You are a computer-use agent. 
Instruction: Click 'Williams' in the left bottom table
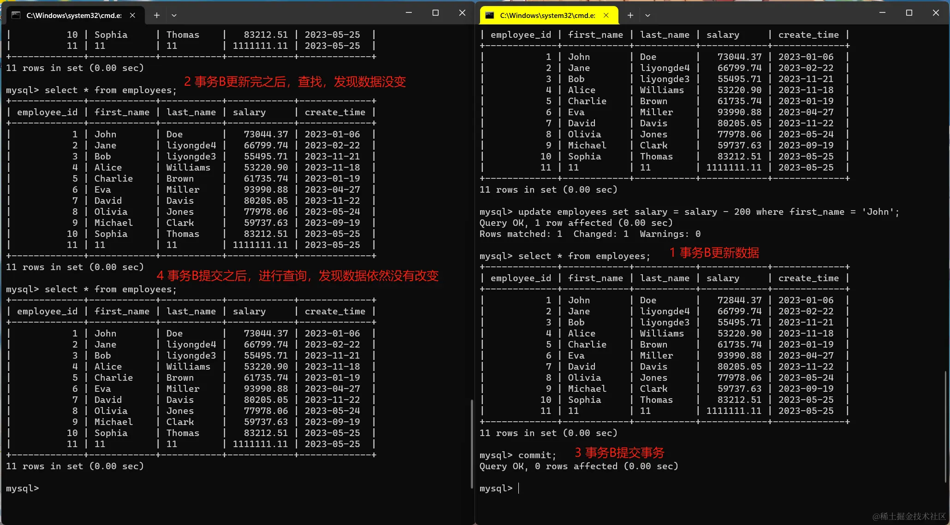188,366
